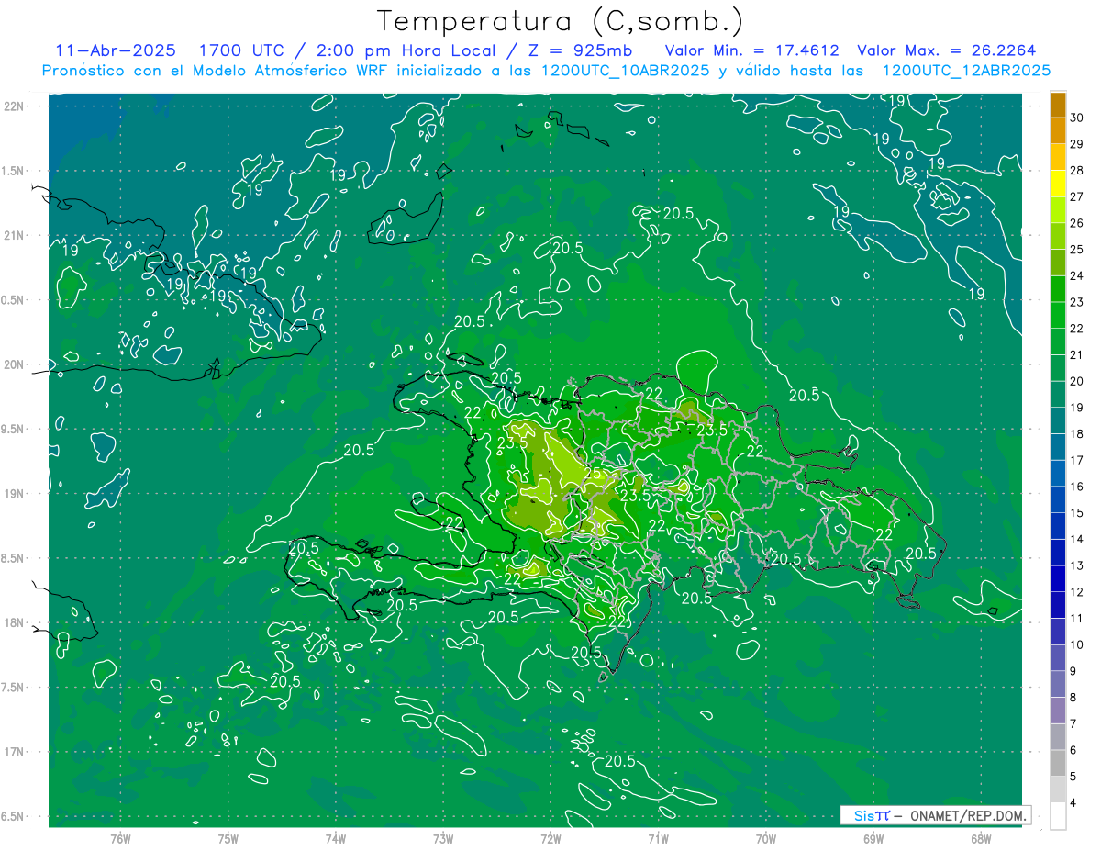Click the '71W' longitude axis label

coord(658,839)
